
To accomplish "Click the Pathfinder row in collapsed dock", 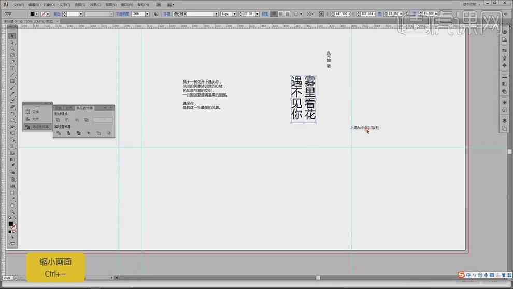I will (x=37, y=127).
